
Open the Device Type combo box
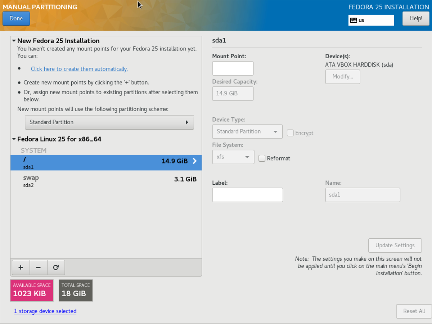(x=247, y=131)
